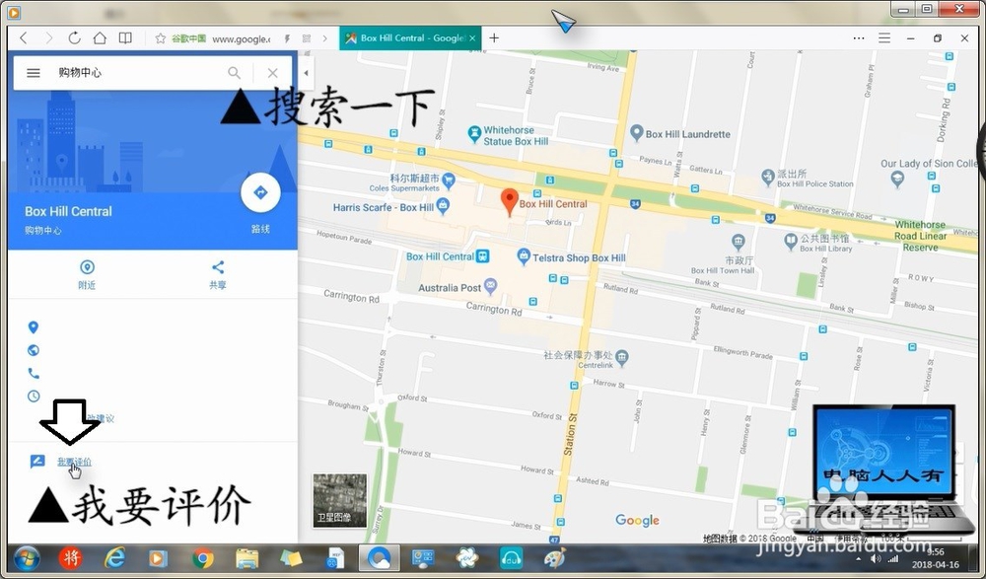Open the browser hamburger lines menu
Viewport: 986px width, 579px height.
click(x=884, y=38)
